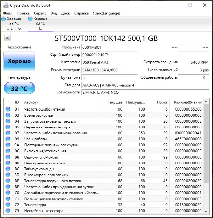Click the scroll down arrow of attribute list
This screenshot has width=213, height=218.
[x=206, y=211]
